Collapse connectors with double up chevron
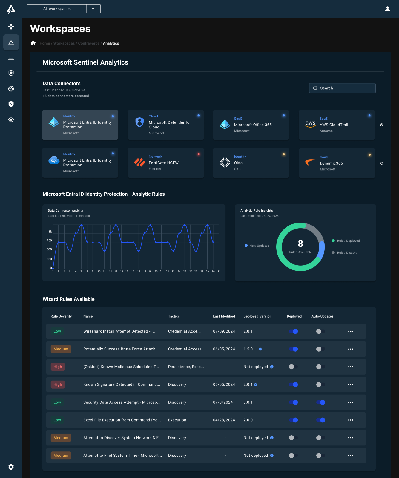 pyautogui.click(x=381, y=125)
